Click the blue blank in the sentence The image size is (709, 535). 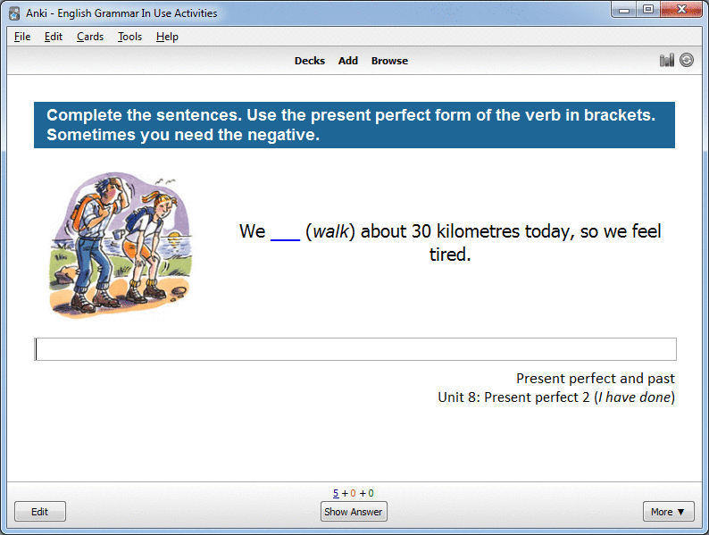(x=285, y=231)
